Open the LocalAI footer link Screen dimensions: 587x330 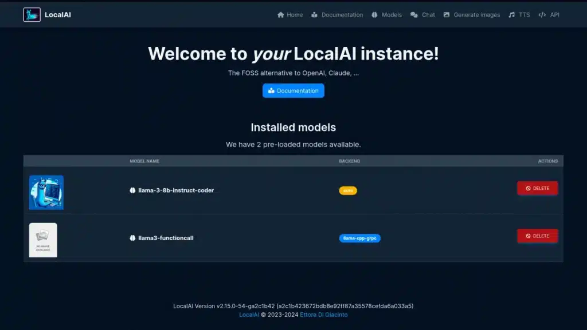249,315
